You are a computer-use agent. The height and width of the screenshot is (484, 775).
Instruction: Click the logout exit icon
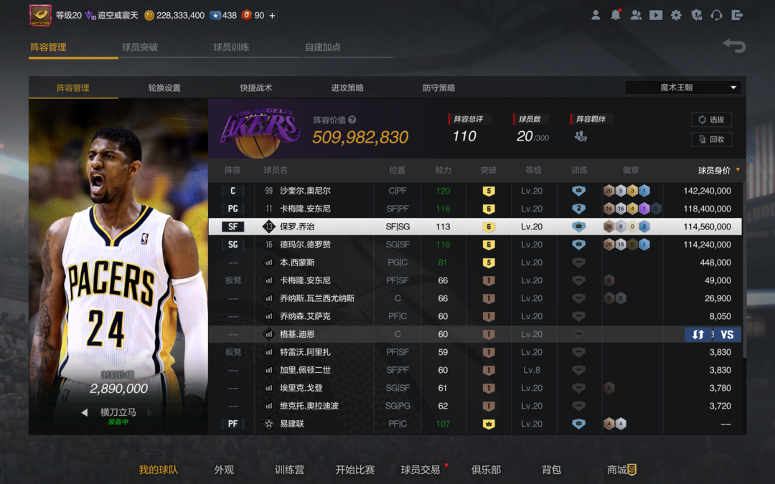737,15
